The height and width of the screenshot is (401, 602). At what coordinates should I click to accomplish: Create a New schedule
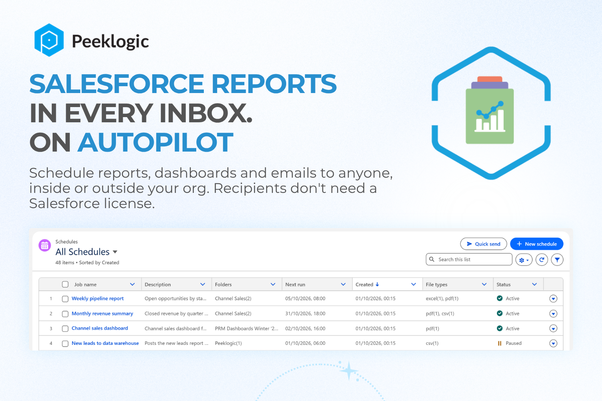coord(537,244)
